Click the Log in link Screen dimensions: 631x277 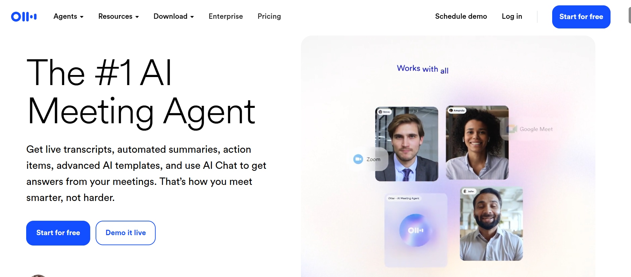(x=512, y=16)
